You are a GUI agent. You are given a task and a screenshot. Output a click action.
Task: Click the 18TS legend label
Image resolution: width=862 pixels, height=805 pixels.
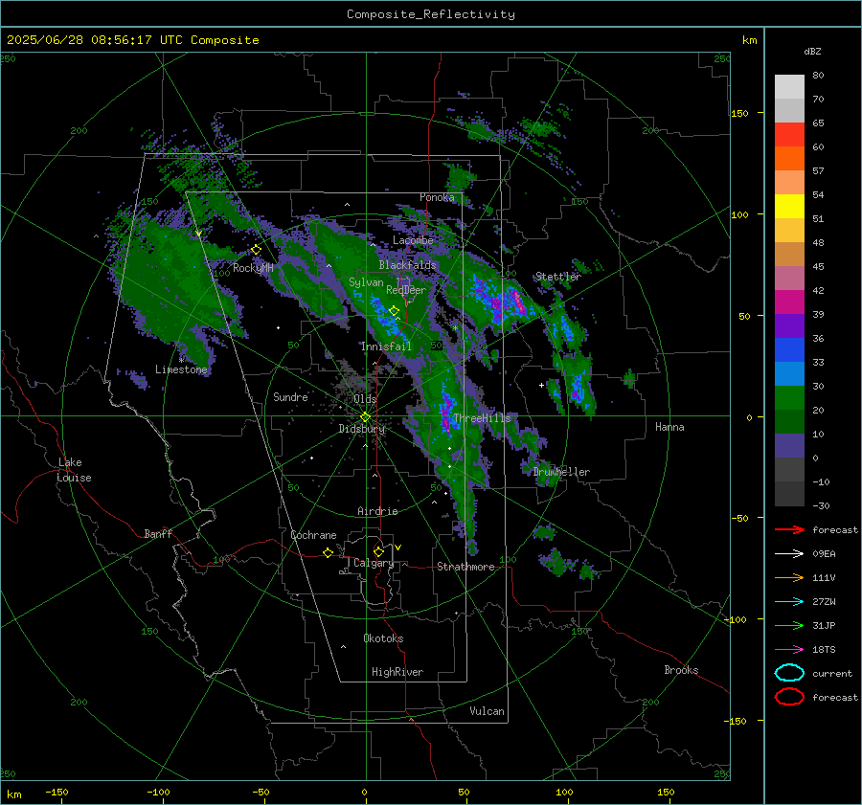click(824, 650)
